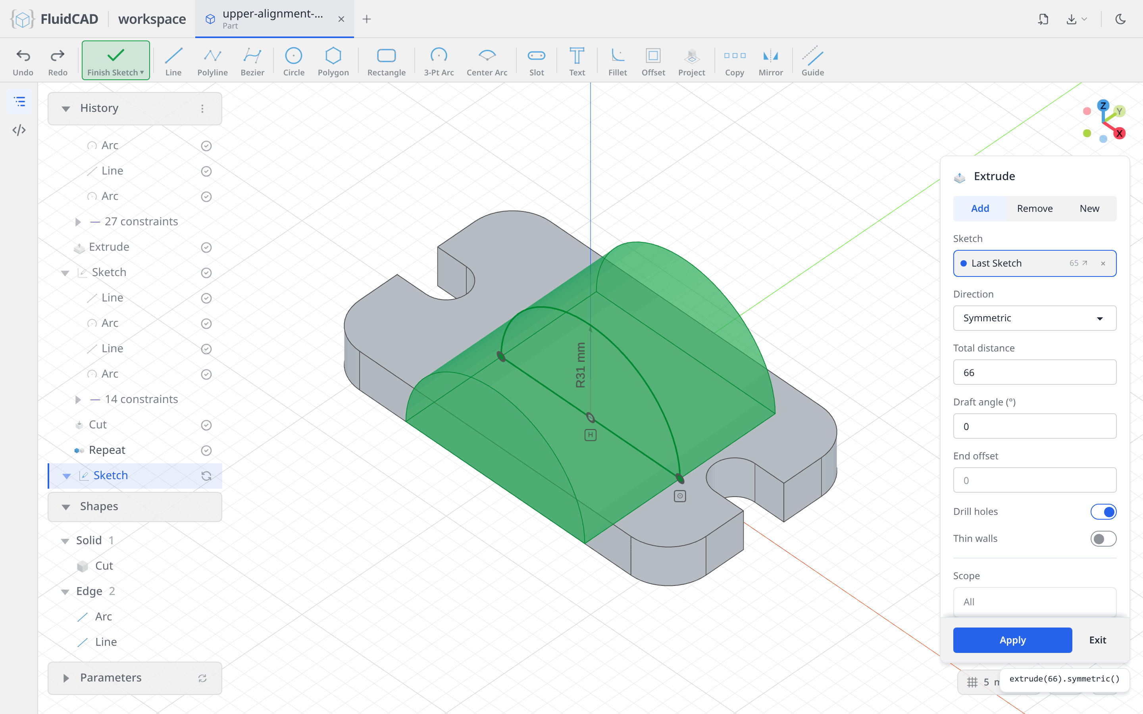The width and height of the screenshot is (1143, 714).
Task: Select the Cut solid in Shapes
Action: [x=104, y=566]
